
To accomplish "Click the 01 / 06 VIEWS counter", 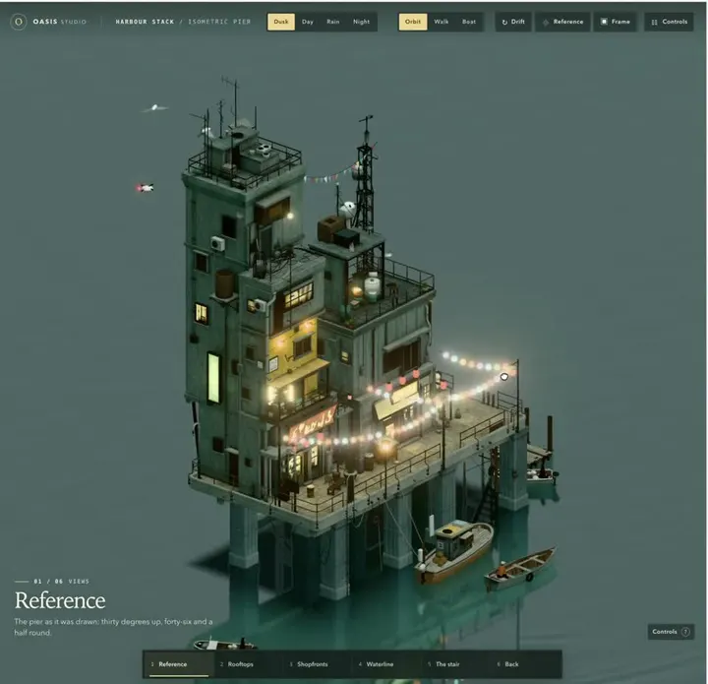I will point(61,582).
